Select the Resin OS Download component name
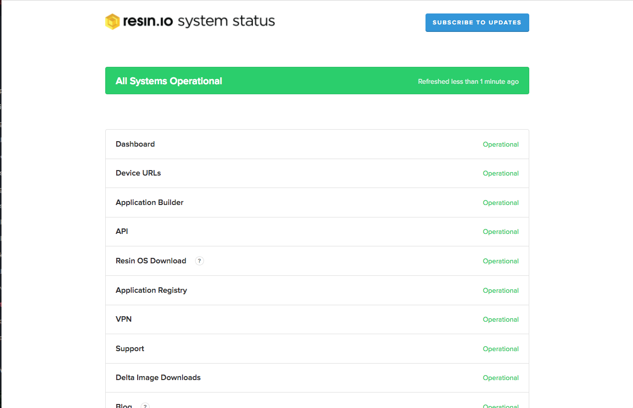 (151, 261)
